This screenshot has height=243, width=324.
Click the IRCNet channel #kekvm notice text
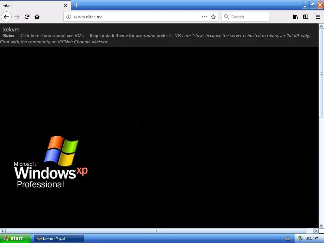53,42
